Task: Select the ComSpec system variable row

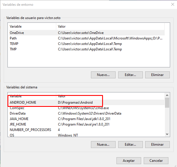Action: coord(17,108)
